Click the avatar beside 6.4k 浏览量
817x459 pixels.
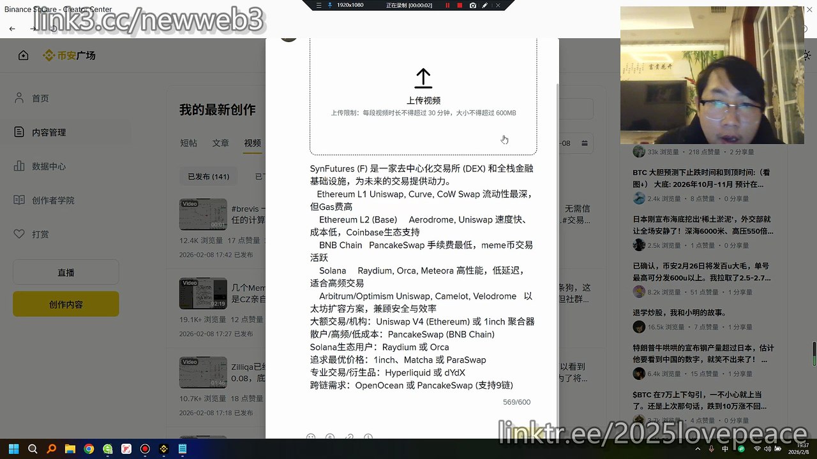639,374
